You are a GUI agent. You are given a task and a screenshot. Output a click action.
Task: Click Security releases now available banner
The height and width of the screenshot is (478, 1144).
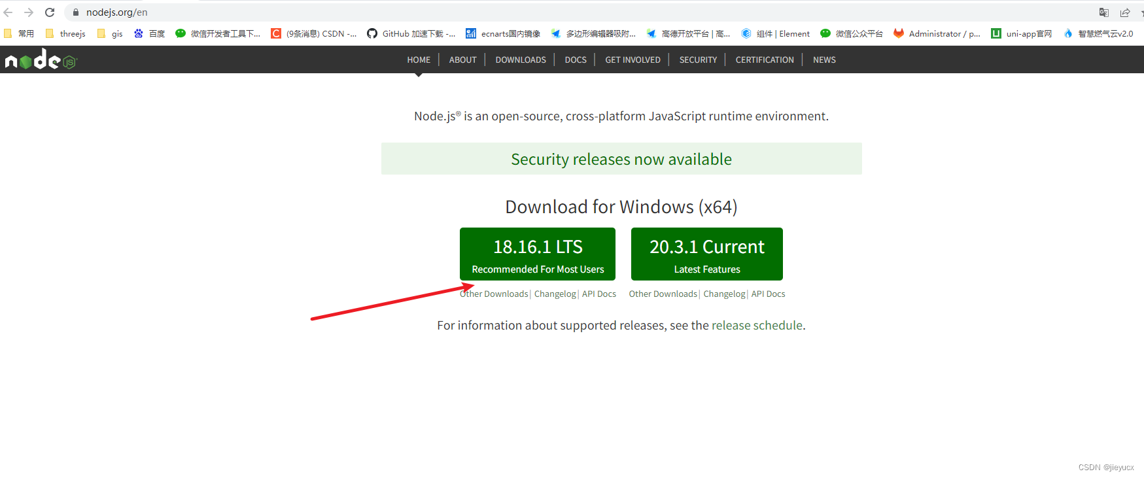pyautogui.click(x=621, y=159)
